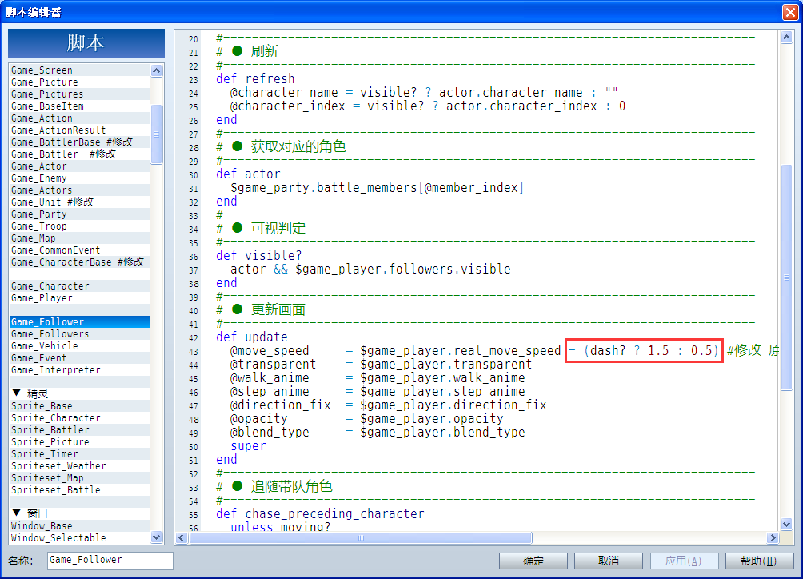Select Game_Unit #修改 script
This screenshot has height=579, width=803.
coord(79,202)
